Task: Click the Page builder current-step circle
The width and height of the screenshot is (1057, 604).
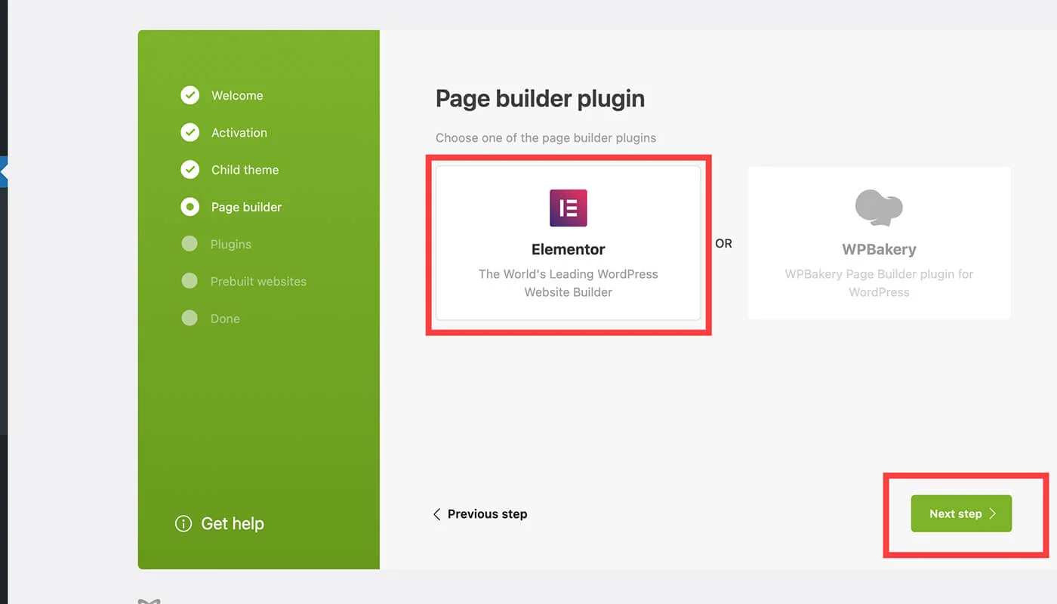Action: click(190, 206)
